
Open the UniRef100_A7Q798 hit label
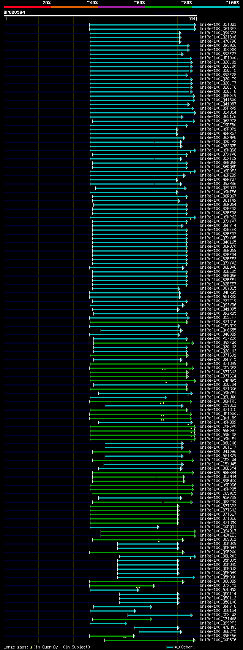tap(218, 41)
